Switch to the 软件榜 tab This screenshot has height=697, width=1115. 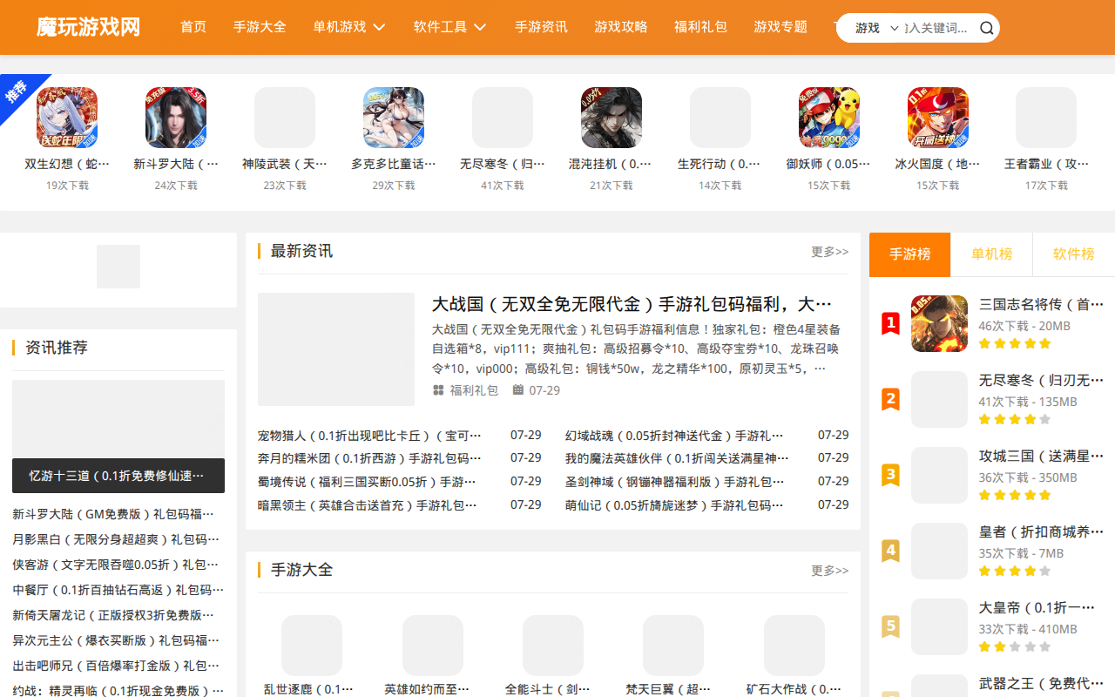(1073, 254)
